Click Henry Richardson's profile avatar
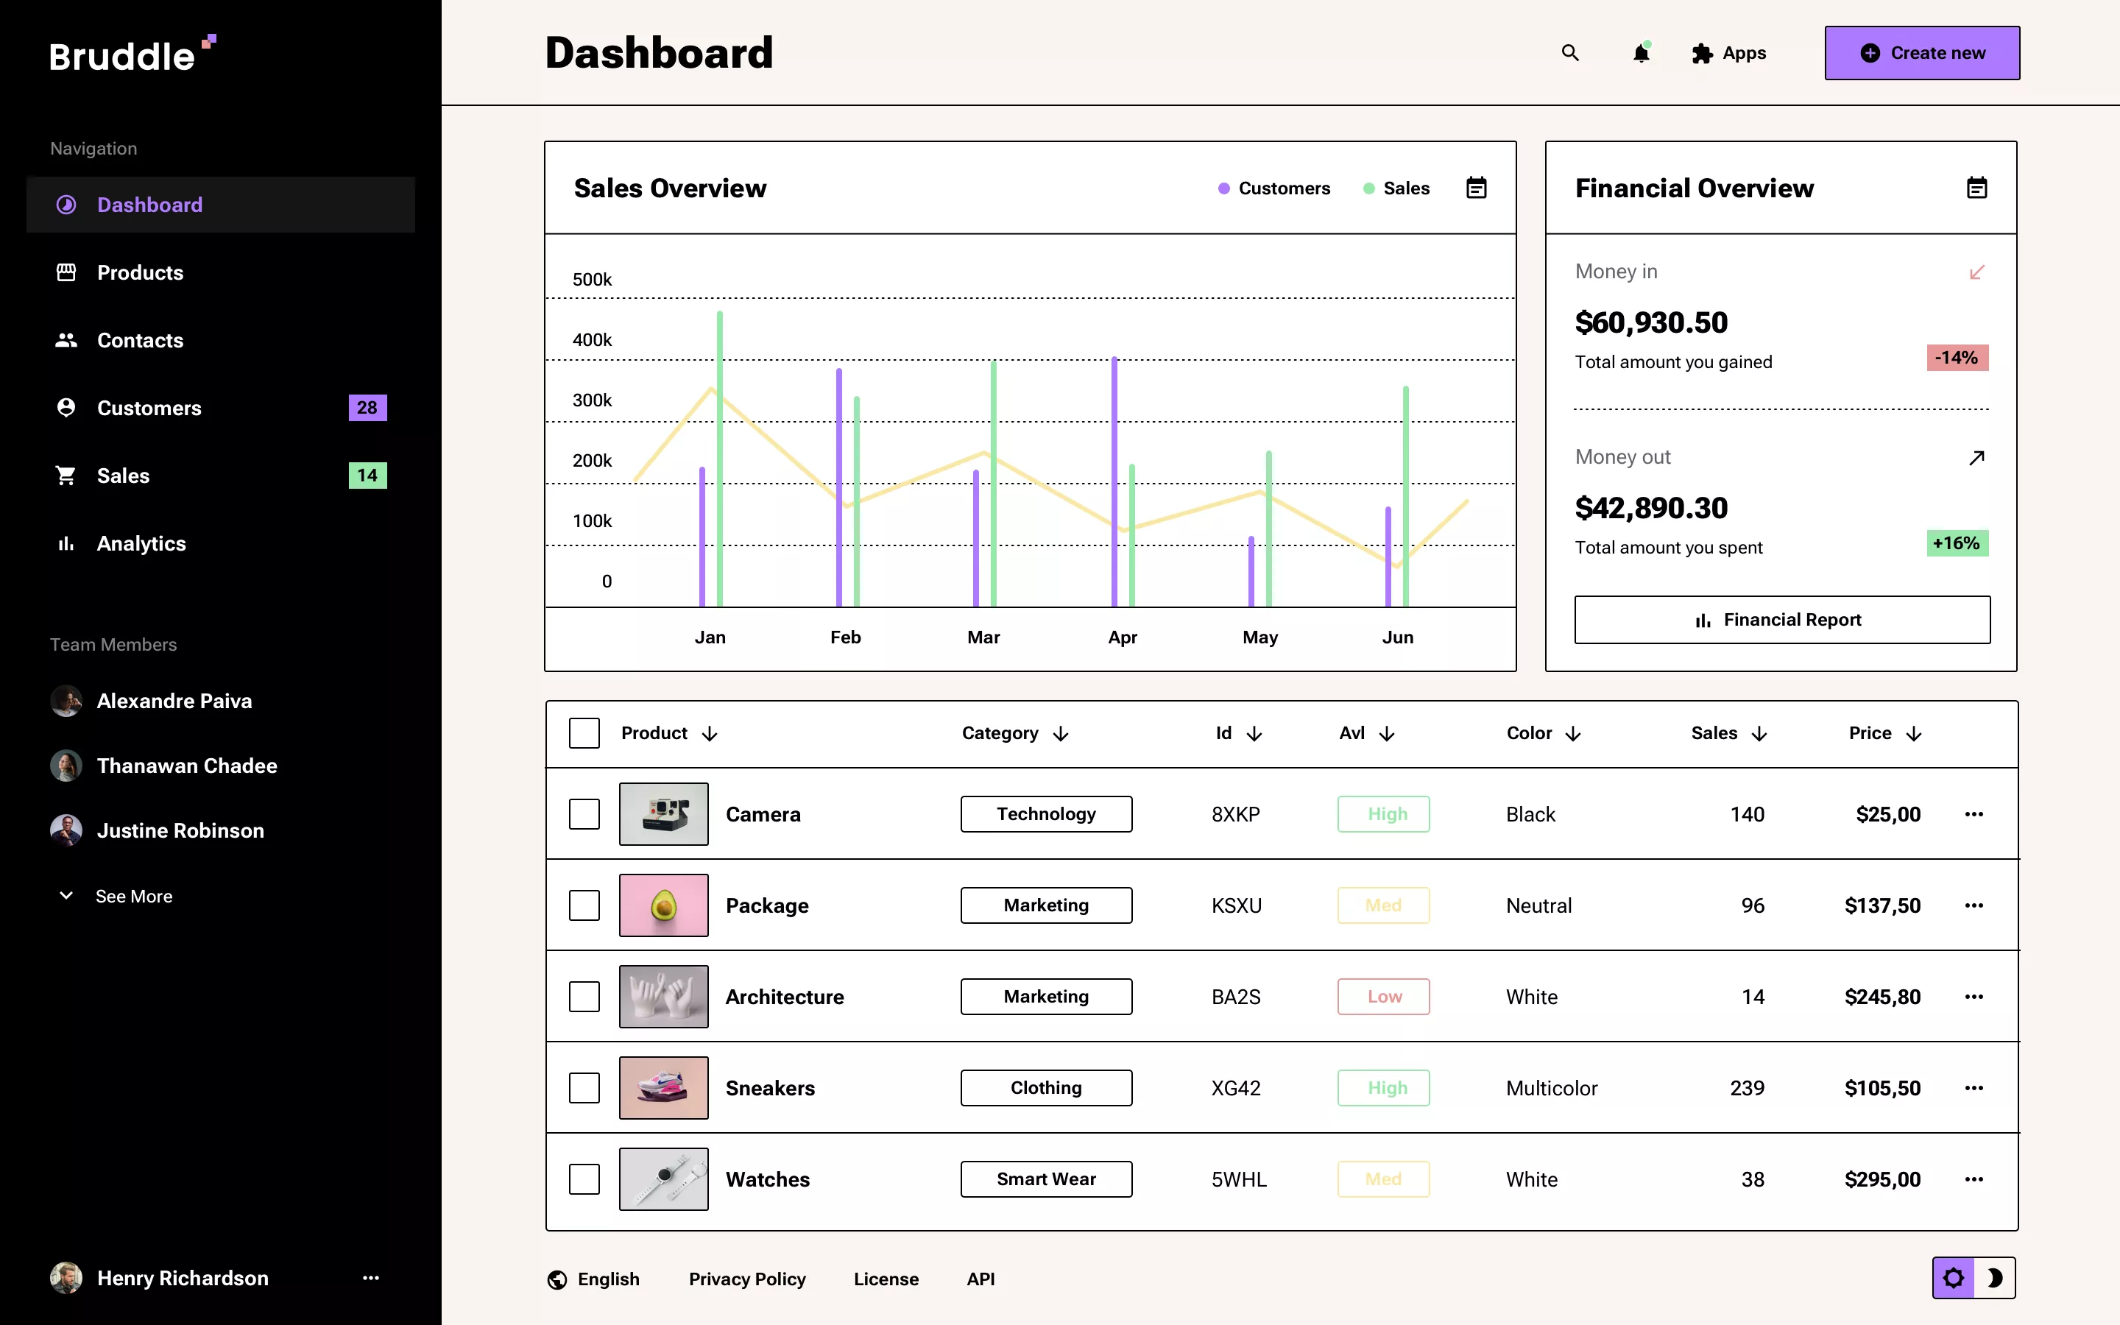 point(65,1278)
